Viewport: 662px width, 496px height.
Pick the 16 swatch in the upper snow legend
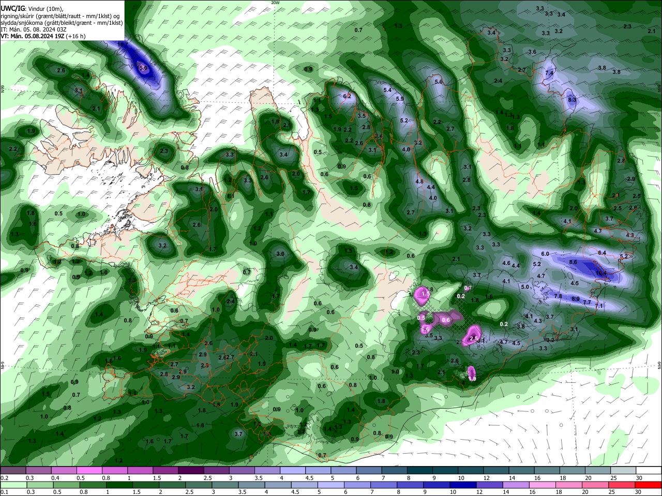click(x=547, y=471)
